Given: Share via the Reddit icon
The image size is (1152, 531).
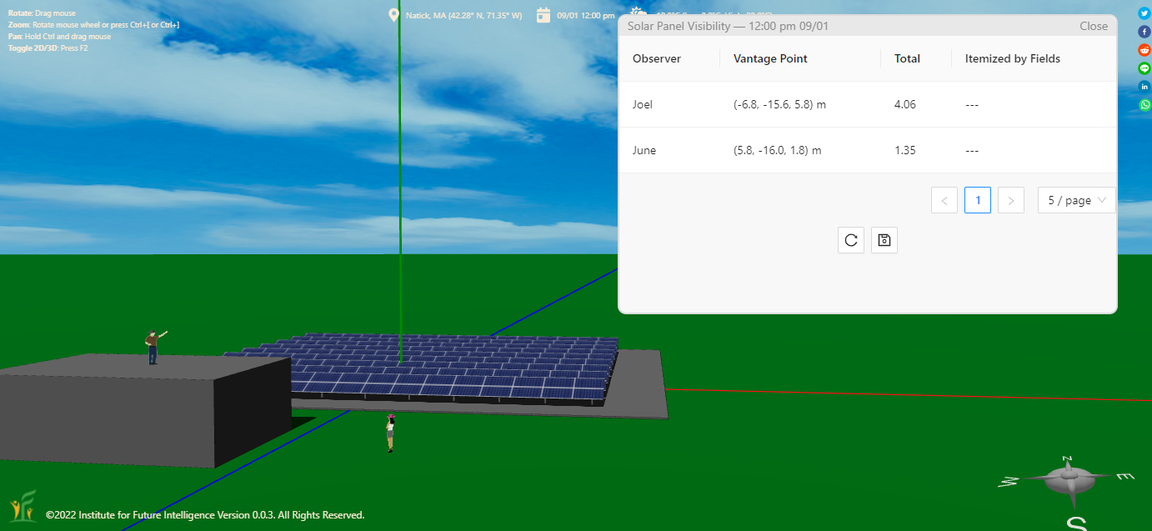Looking at the screenshot, I should click(x=1144, y=50).
